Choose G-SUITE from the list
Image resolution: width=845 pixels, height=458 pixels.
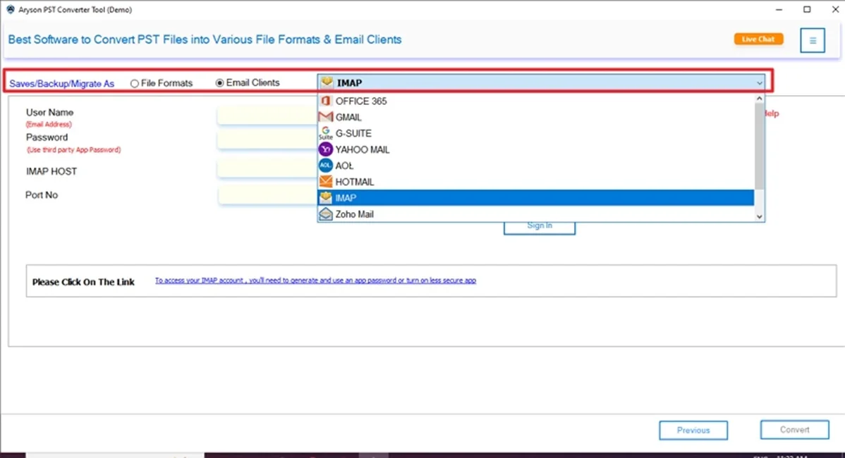point(535,133)
